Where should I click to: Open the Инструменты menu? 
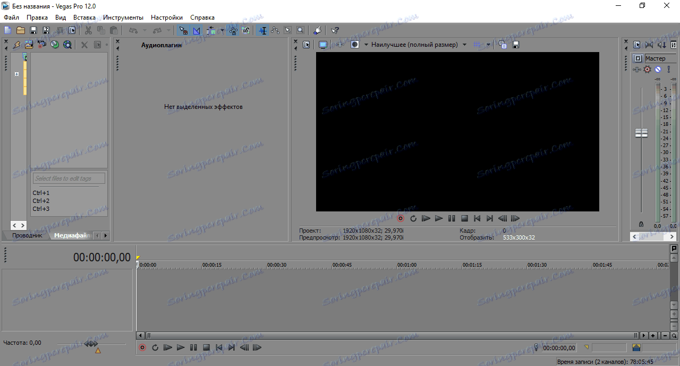123,18
